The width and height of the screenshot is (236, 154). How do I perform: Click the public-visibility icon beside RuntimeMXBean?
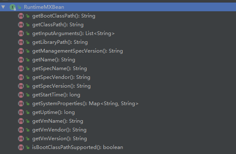click(19, 7)
